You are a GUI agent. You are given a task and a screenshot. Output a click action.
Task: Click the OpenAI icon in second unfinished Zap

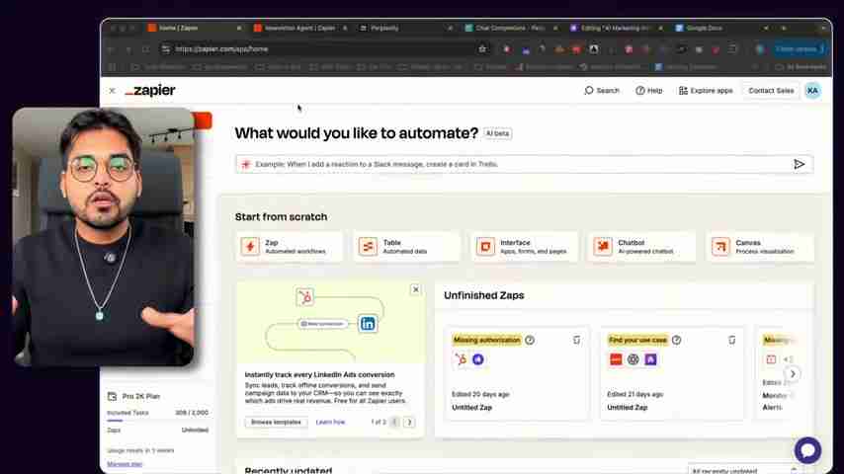tap(633, 359)
